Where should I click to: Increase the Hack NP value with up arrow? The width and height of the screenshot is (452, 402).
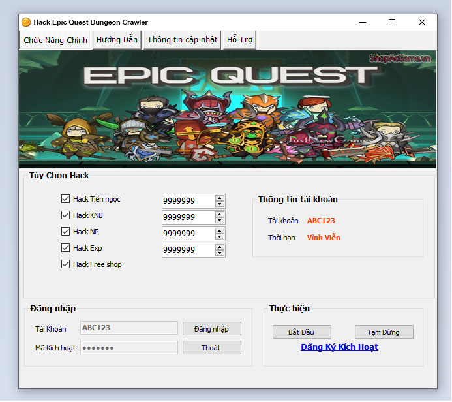(x=220, y=231)
